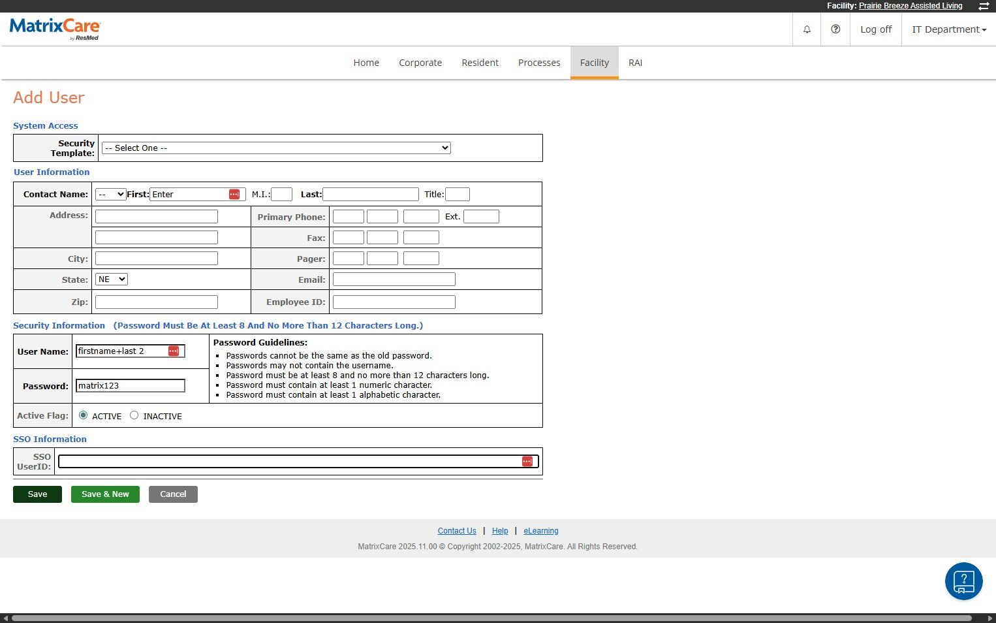This screenshot has height=623, width=996.
Task: Focus the SSO UserID input field
Action: tap(298, 462)
